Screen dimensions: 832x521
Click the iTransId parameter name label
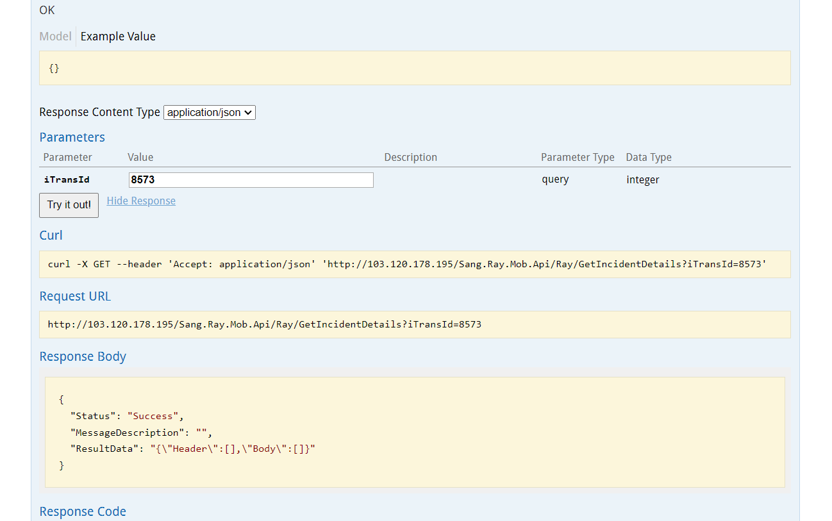(67, 180)
